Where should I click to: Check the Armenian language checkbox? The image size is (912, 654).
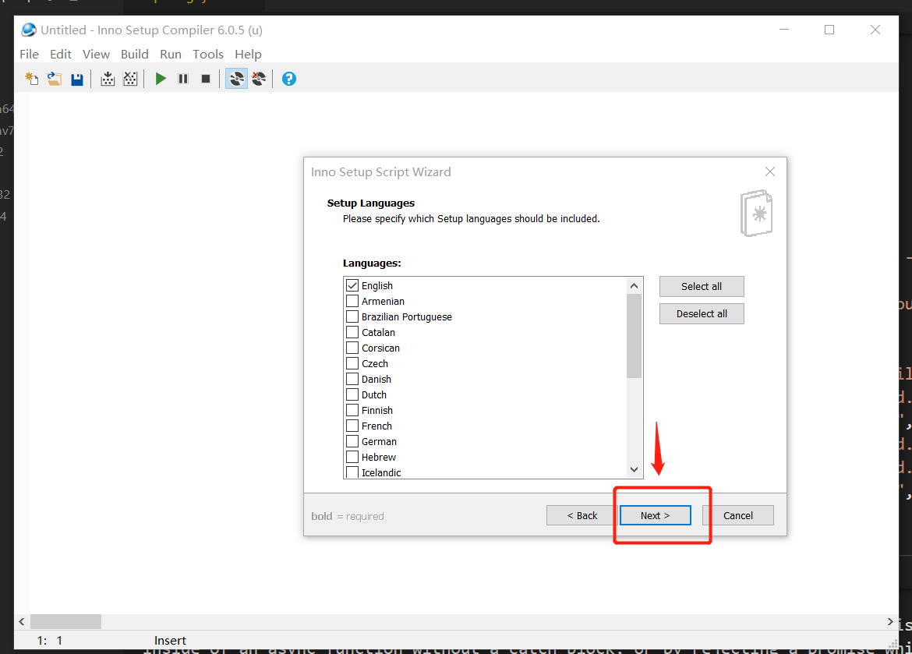(x=352, y=301)
